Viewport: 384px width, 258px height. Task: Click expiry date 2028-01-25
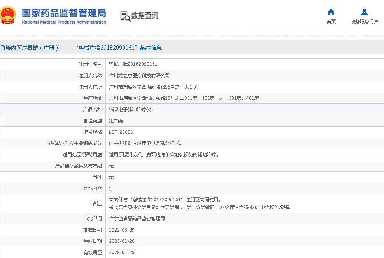pyautogui.click(x=121, y=253)
